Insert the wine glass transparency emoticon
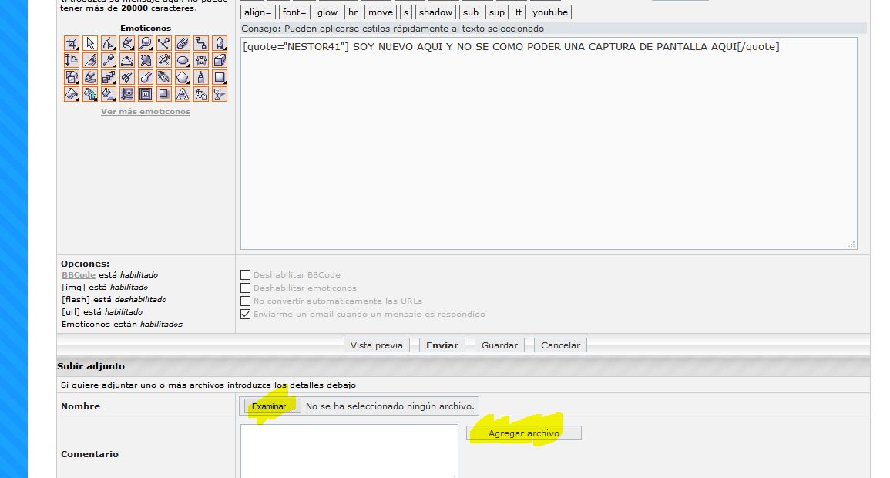This screenshot has height=478, width=890. 220,94
